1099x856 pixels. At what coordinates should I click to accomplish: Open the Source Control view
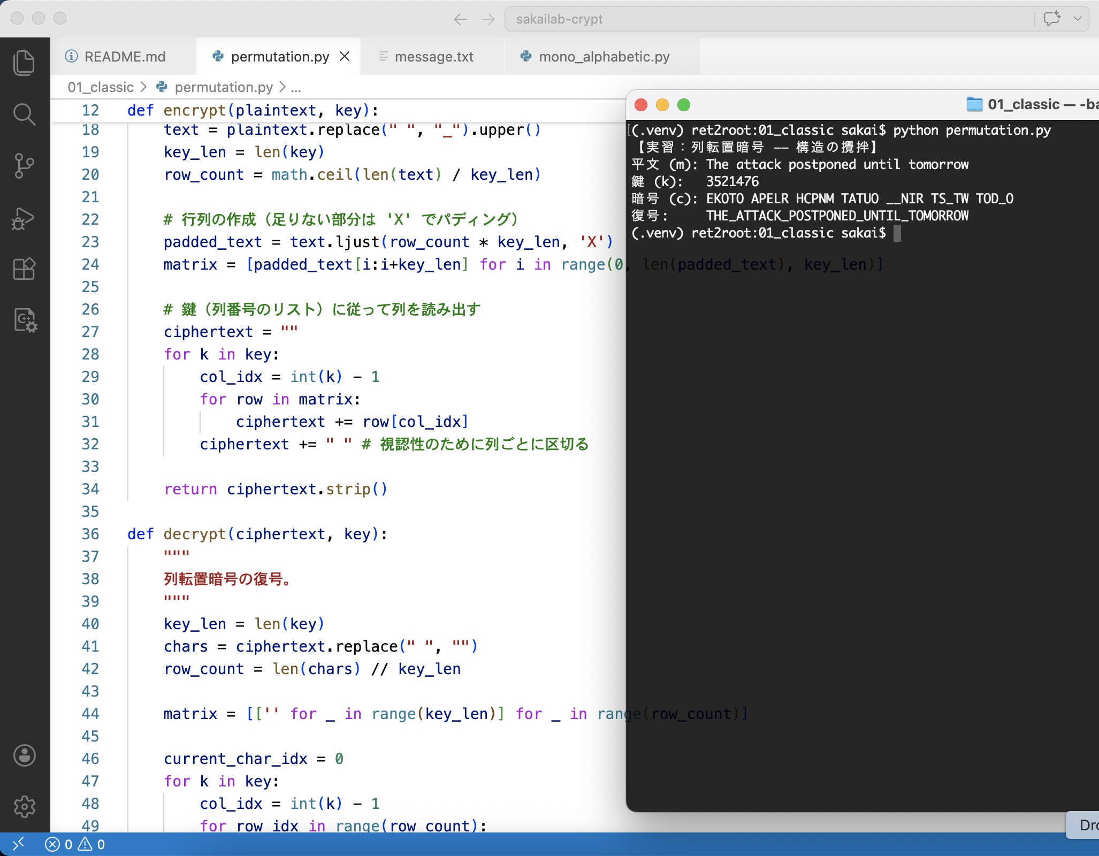[x=24, y=166]
